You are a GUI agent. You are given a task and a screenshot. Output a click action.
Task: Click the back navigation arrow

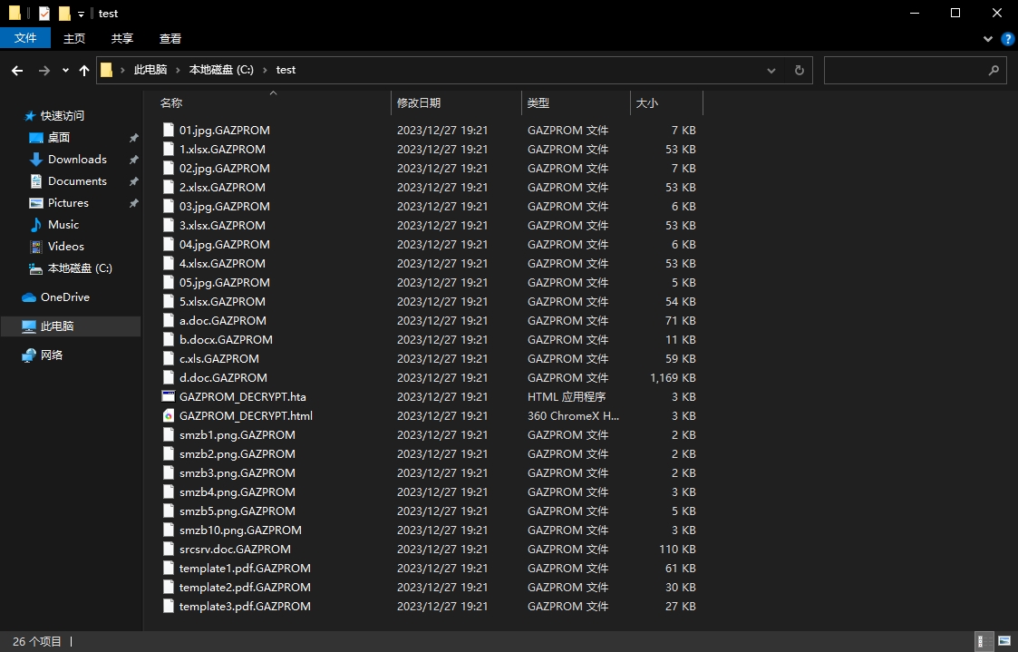coord(17,70)
